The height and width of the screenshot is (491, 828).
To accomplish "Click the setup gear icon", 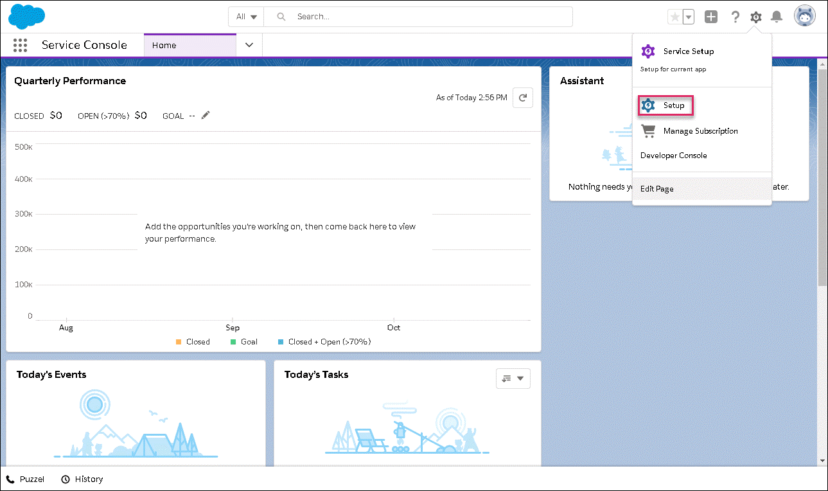I will point(756,17).
